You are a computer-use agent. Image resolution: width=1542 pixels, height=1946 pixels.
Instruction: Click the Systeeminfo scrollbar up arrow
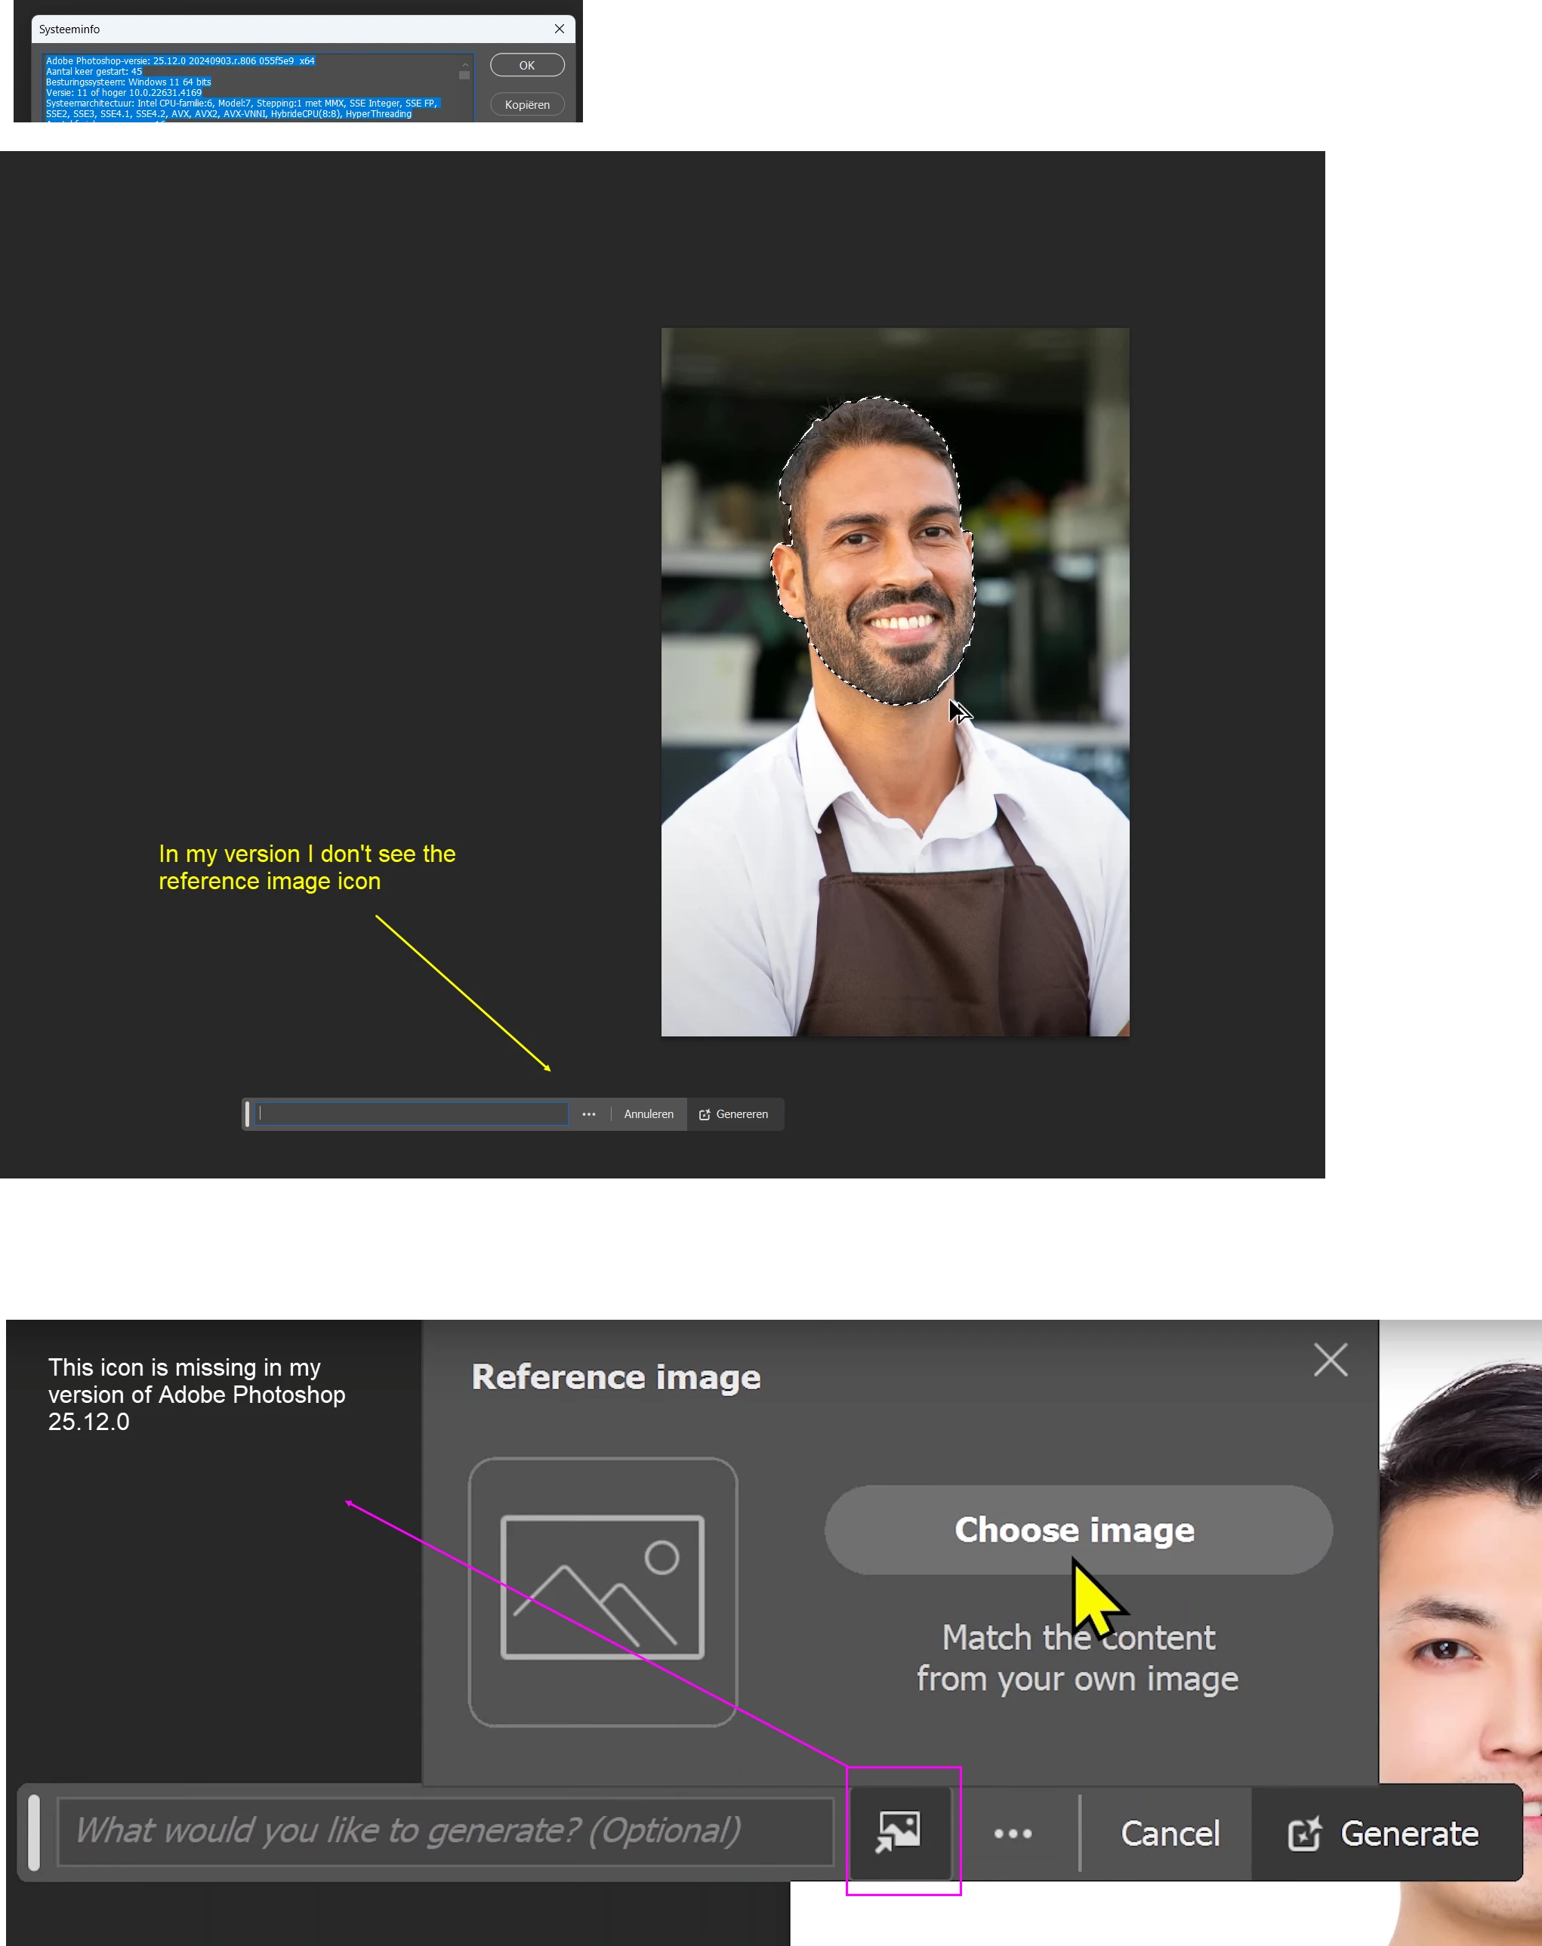[x=464, y=65]
